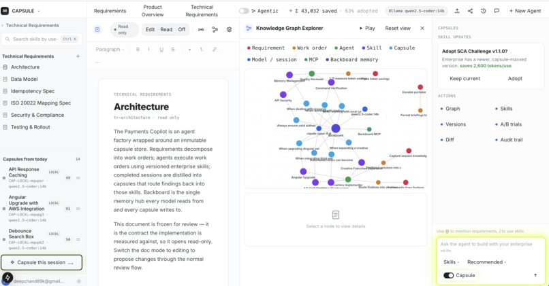Select the large Backboard node in graph
The width and height of the screenshot is (549, 286).
[335, 128]
